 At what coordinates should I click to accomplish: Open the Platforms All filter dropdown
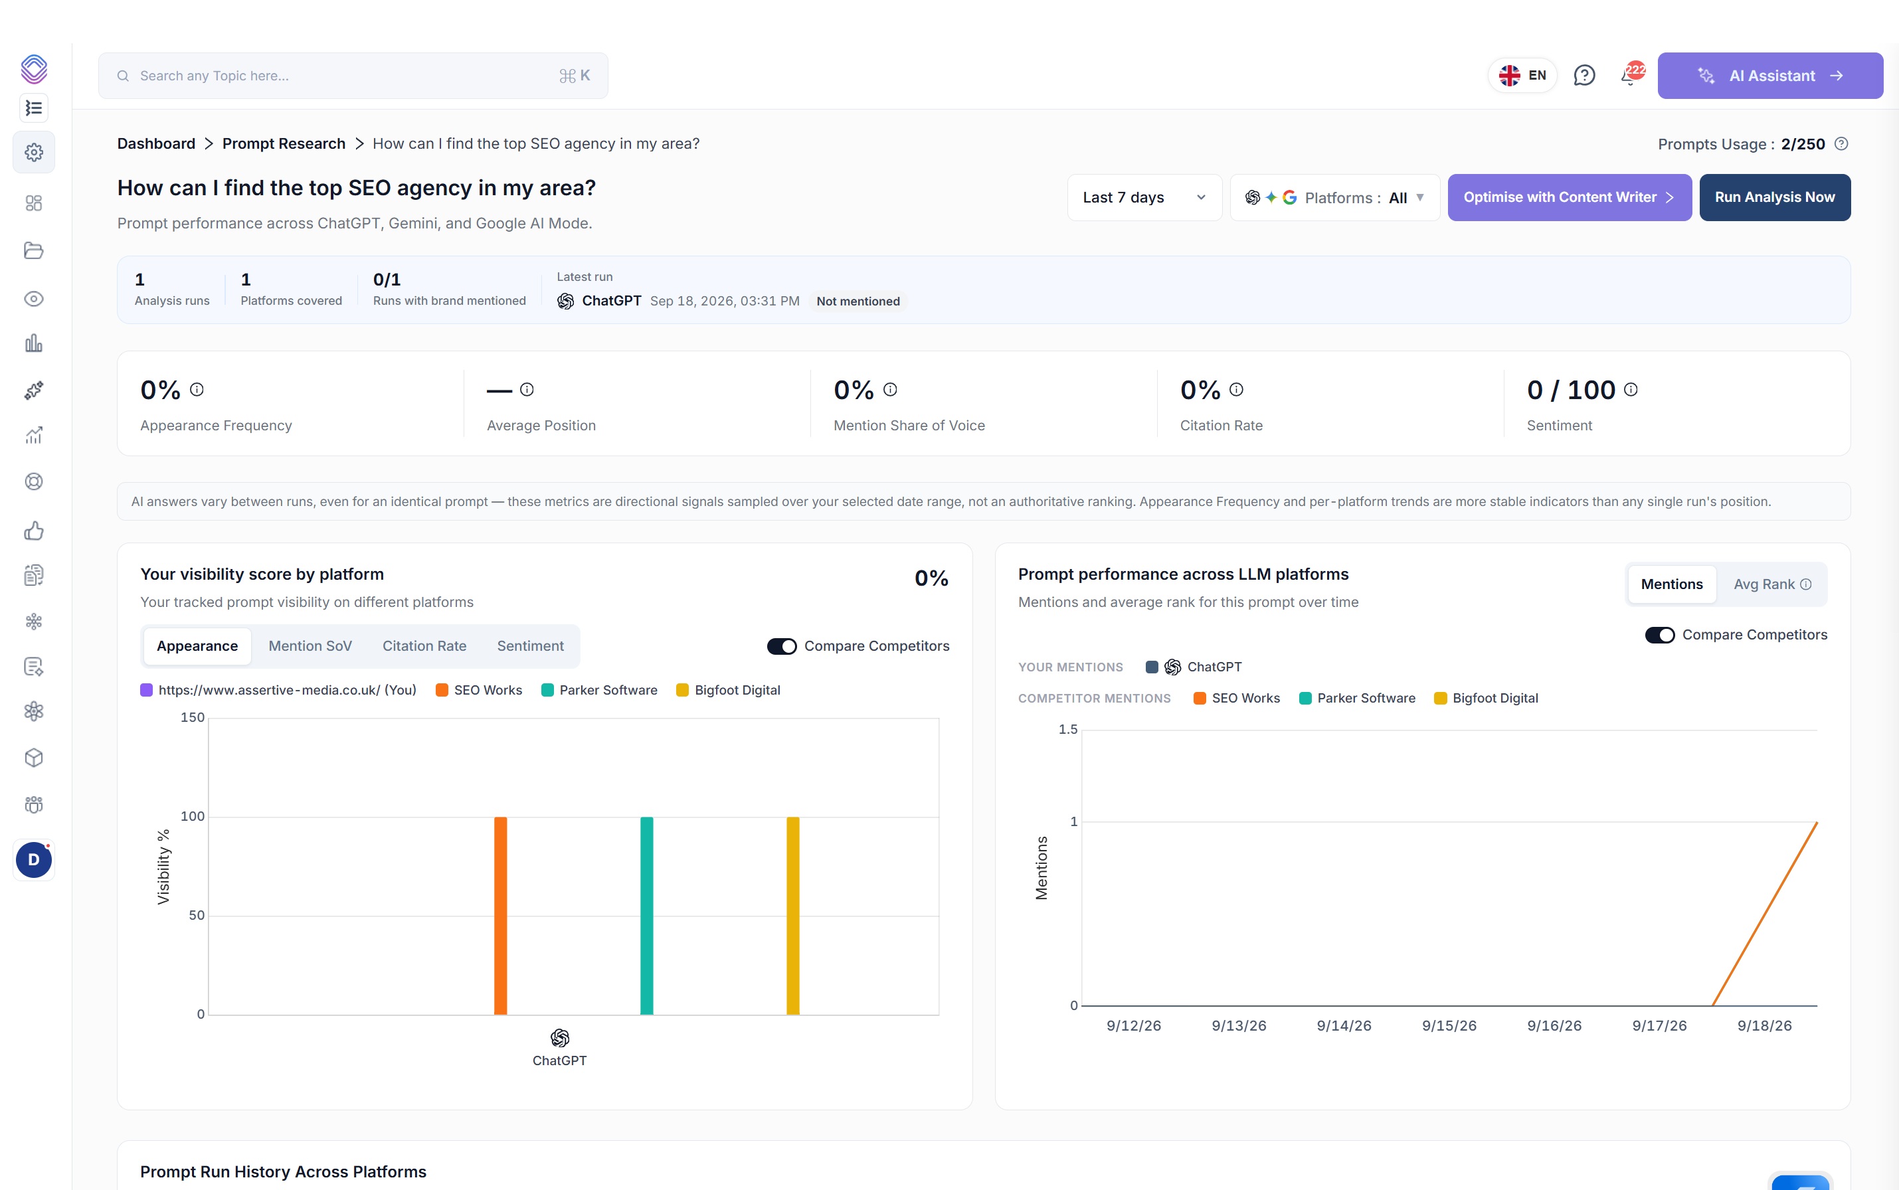coord(1334,197)
